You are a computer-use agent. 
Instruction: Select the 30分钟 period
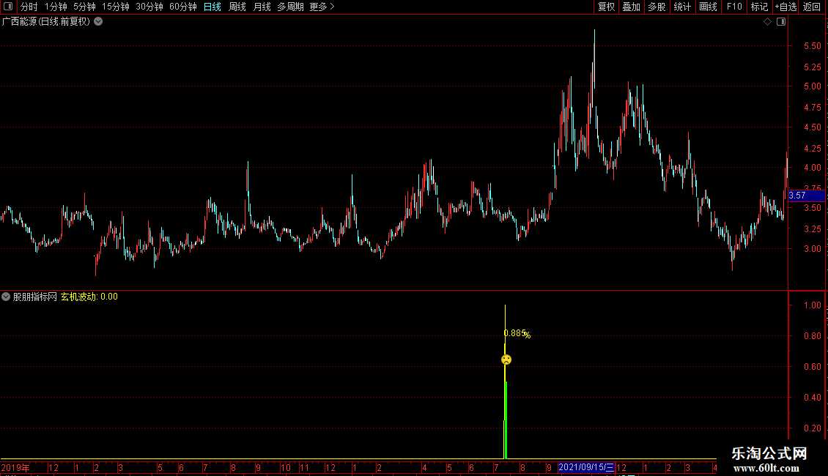click(x=149, y=7)
